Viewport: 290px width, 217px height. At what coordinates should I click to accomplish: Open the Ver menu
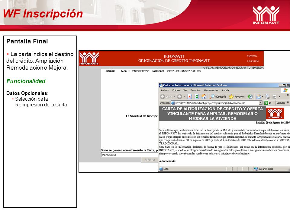tap(185, 90)
